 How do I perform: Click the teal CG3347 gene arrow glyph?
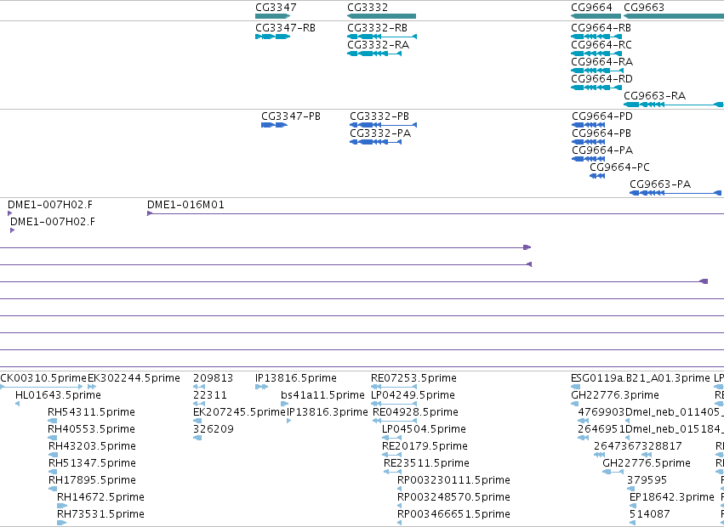(272, 16)
